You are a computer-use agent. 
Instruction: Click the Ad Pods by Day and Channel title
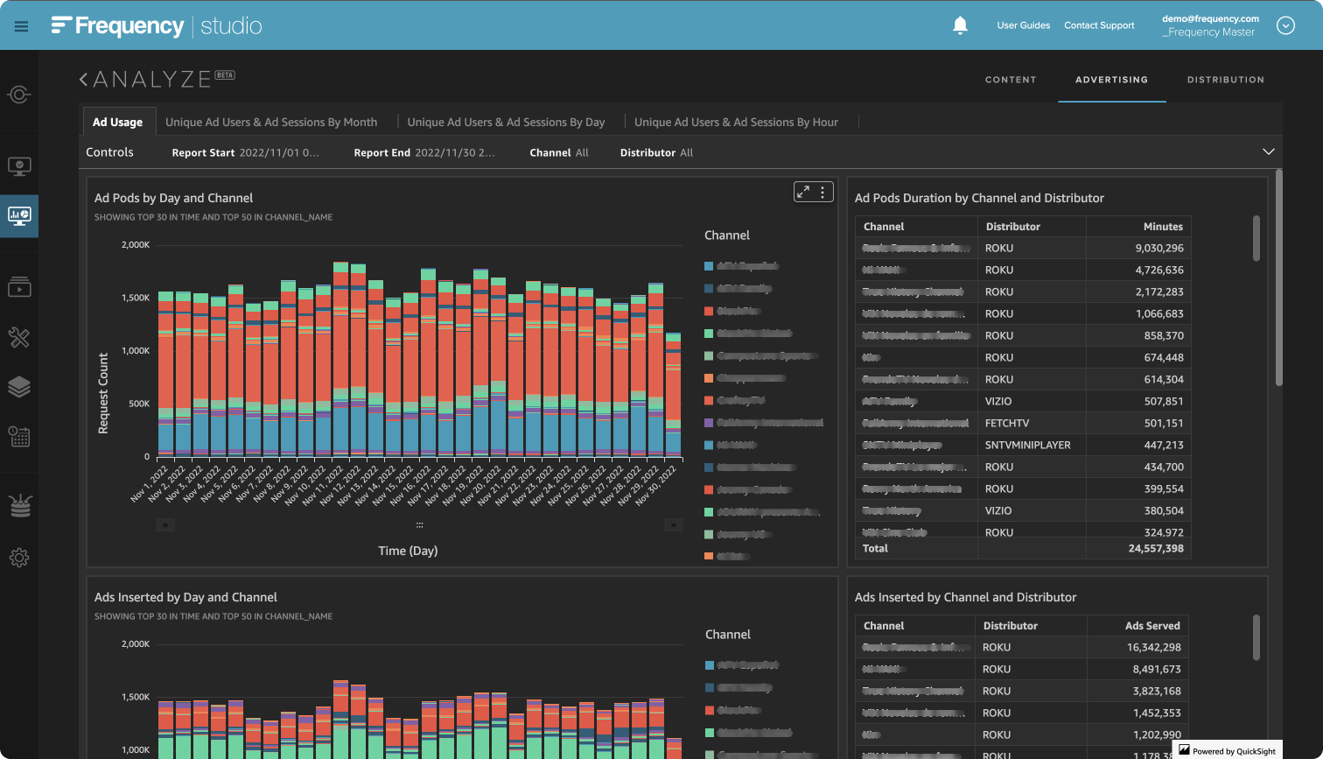(x=173, y=198)
